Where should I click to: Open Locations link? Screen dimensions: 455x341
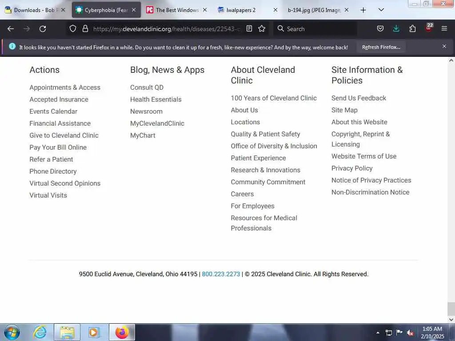point(245,122)
